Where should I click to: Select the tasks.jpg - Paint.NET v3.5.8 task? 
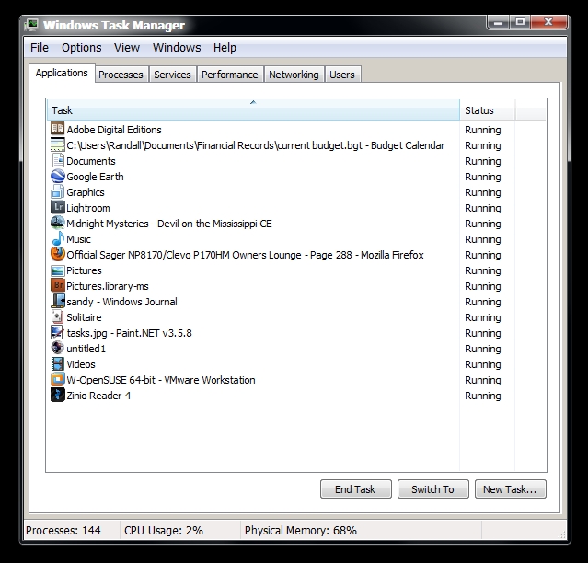130,333
